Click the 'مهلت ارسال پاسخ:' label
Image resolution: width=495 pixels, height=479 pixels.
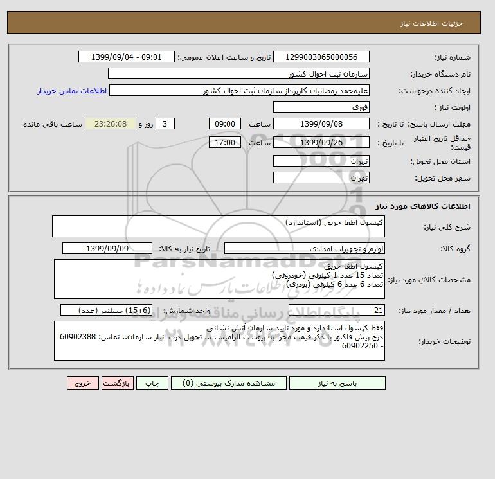pos(440,124)
